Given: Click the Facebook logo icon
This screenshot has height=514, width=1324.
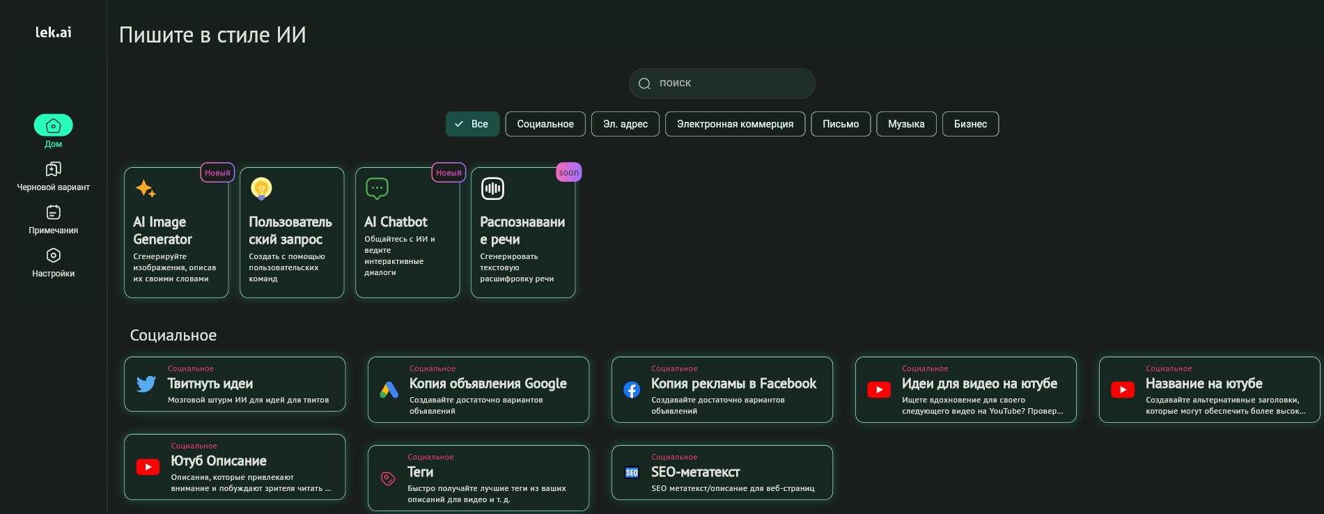Looking at the screenshot, I should coord(632,390).
